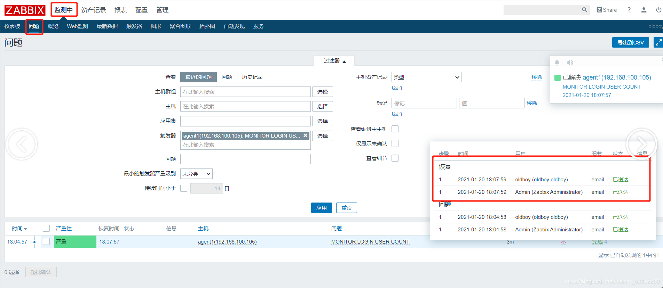The image size is (663, 288).
Task: Open the 管理 top menu
Action: (x=162, y=10)
